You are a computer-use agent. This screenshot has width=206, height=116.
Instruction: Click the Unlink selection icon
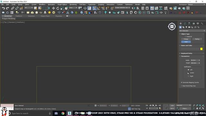coord(17,8)
